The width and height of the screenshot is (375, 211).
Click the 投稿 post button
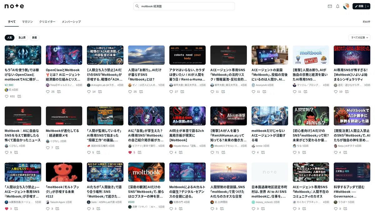359,6
